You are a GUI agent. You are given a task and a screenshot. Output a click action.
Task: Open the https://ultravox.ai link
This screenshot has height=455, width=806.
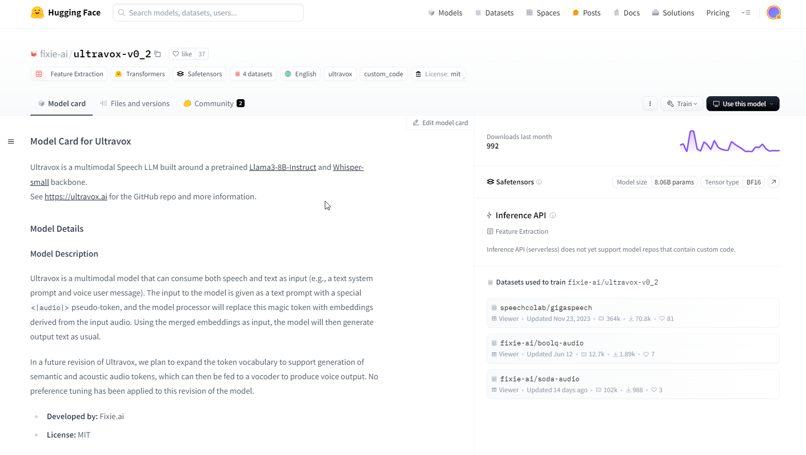[76, 196]
